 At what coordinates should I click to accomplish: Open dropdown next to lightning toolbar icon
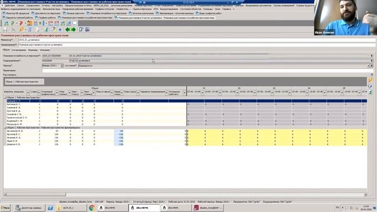tap(25, 29)
